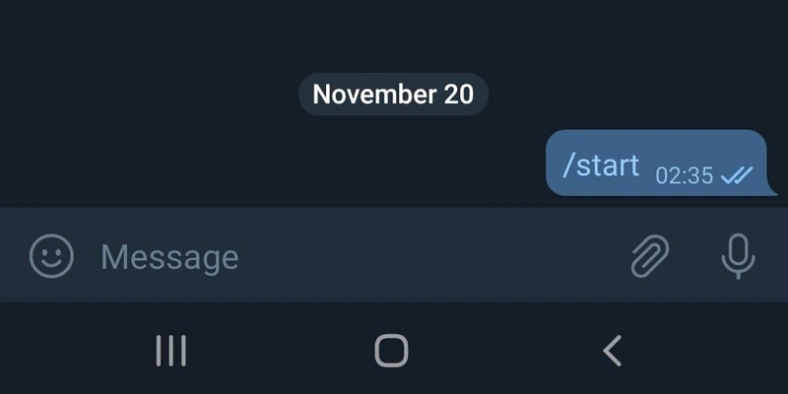Click the empty chat area above the date
This screenshot has height=394, width=788.
click(x=394, y=35)
